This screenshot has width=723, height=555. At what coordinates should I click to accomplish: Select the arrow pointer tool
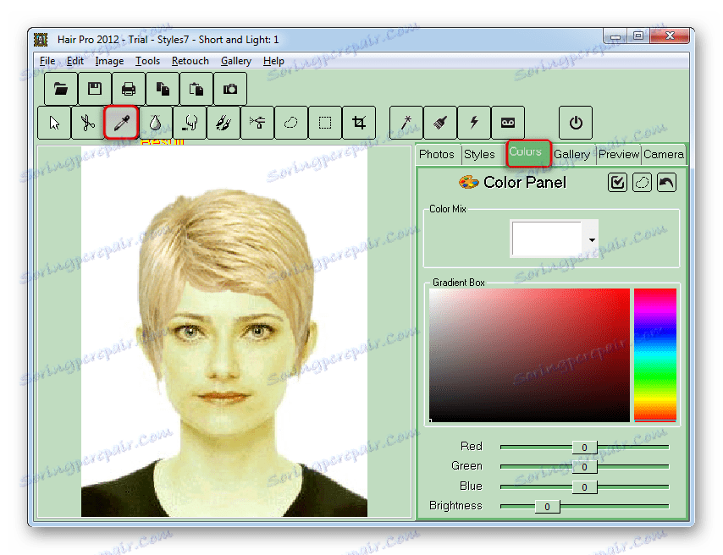(x=54, y=123)
